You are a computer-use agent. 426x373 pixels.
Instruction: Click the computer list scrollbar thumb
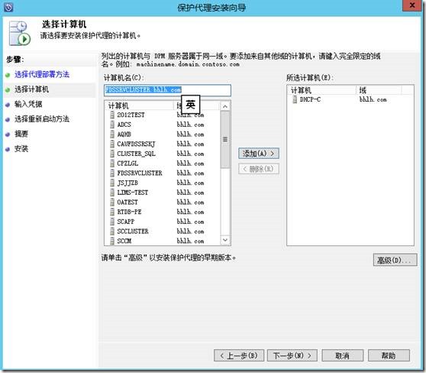pyautogui.click(x=225, y=139)
